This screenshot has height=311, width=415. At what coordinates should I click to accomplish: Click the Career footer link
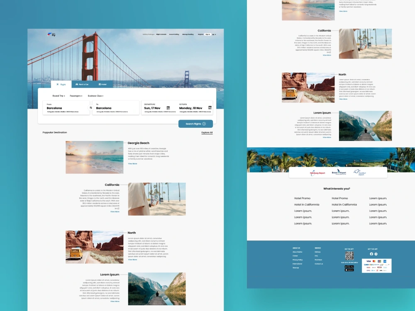(295, 256)
